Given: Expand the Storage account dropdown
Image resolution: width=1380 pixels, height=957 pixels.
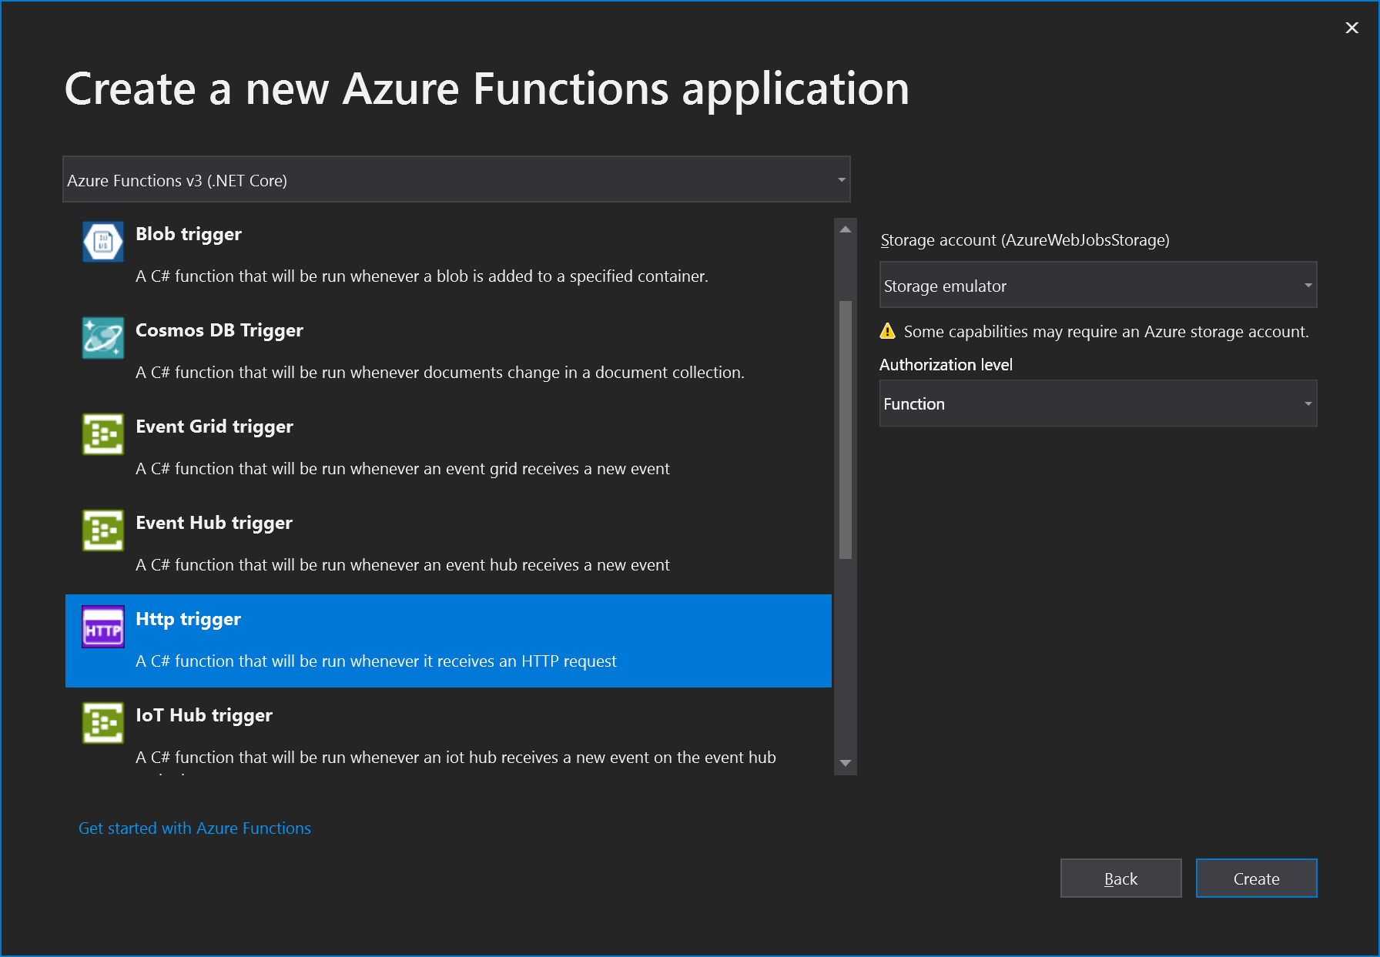Looking at the screenshot, I should click(x=1097, y=286).
